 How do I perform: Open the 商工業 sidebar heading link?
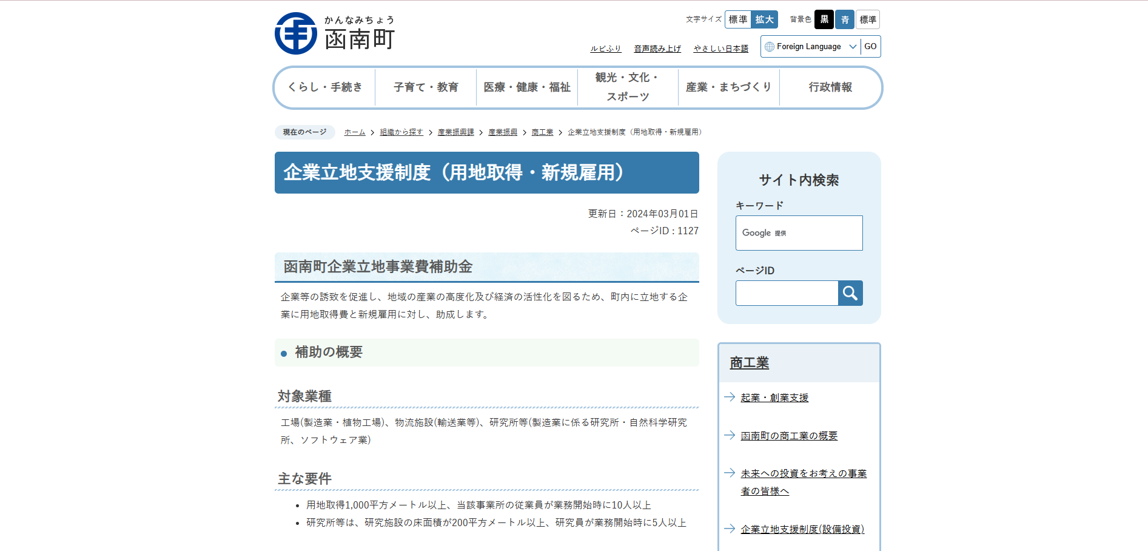tap(750, 363)
